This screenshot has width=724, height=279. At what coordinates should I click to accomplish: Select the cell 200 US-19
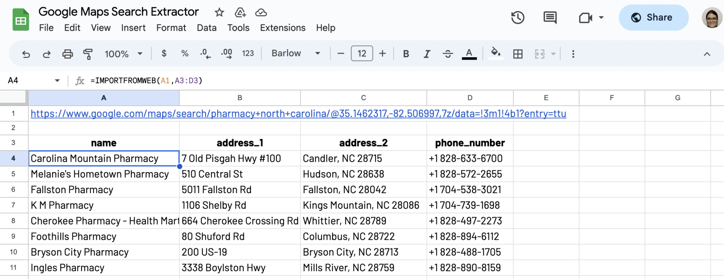[240, 252]
